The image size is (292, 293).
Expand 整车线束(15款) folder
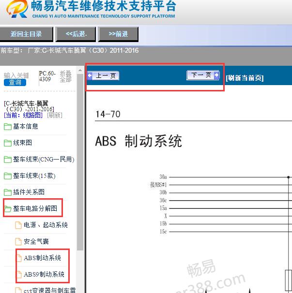pos(34,176)
